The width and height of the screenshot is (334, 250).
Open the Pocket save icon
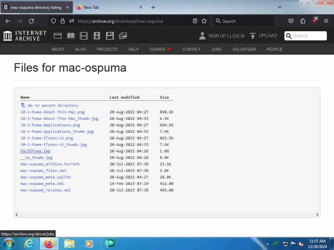coord(291,21)
